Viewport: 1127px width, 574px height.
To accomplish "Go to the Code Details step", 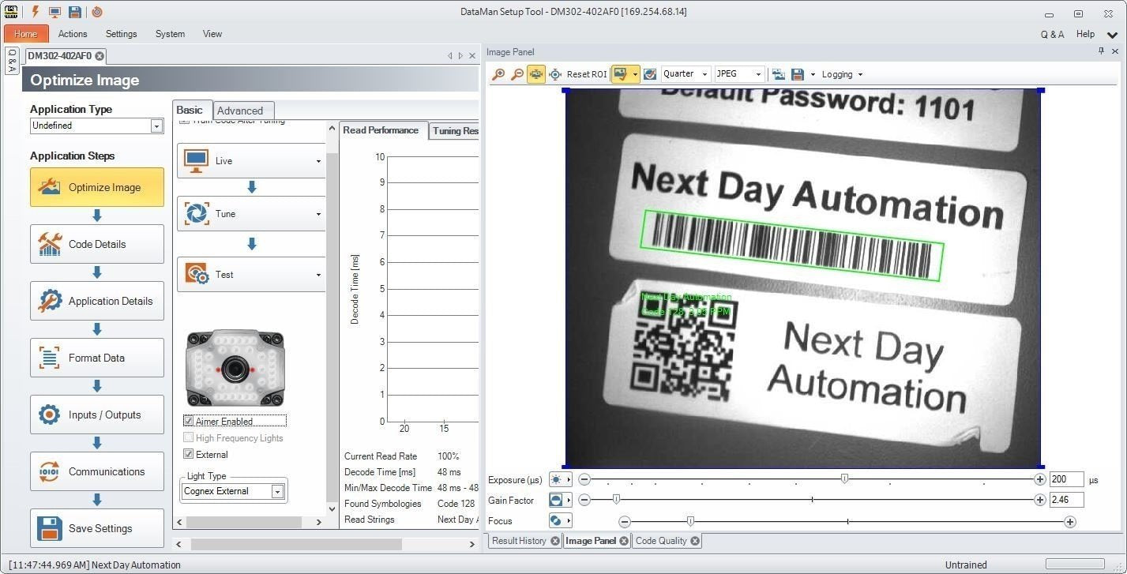I will click(97, 244).
